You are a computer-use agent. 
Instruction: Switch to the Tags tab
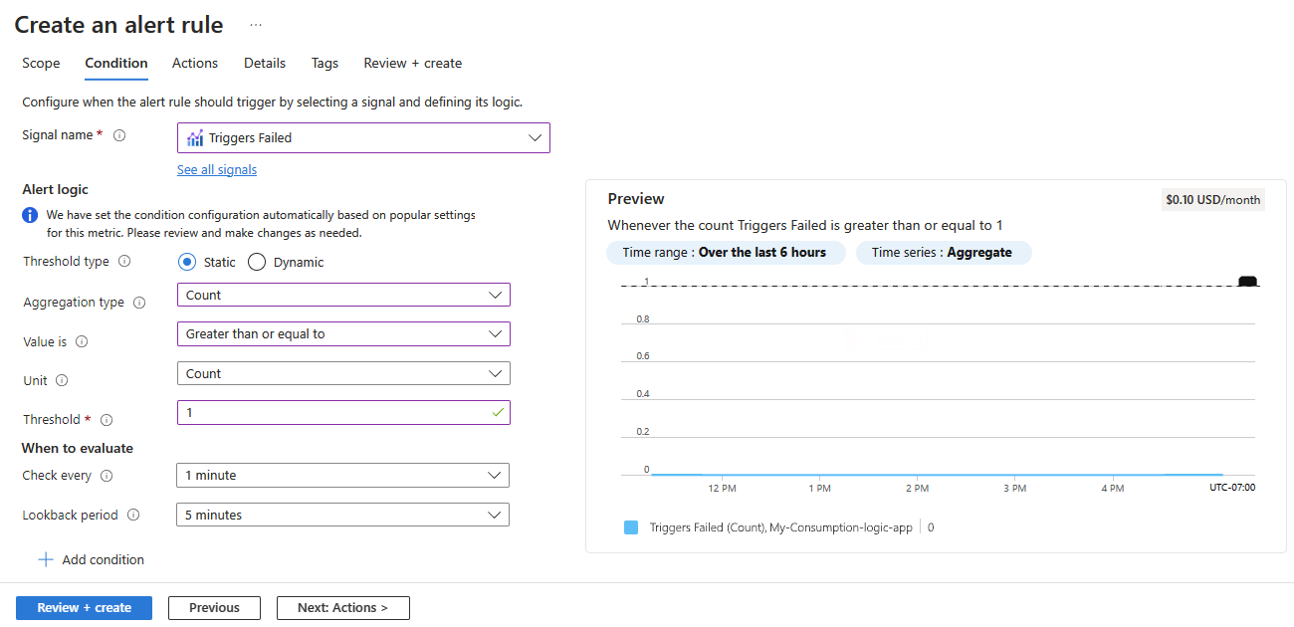click(324, 63)
